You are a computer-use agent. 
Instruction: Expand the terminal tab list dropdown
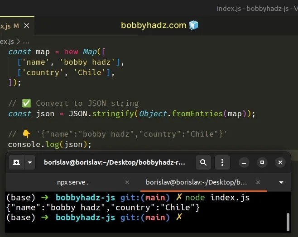click(281, 182)
